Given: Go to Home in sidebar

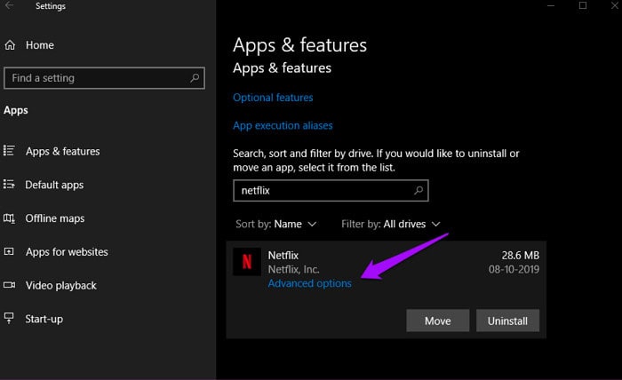Looking at the screenshot, I should click(x=40, y=45).
